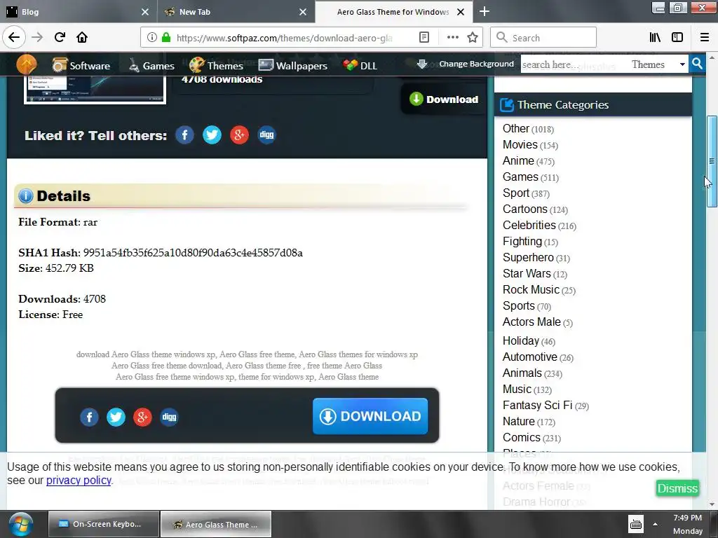The height and width of the screenshot is (538, 718).
Task: Open the Themes menu item
Action: point(216,65)
